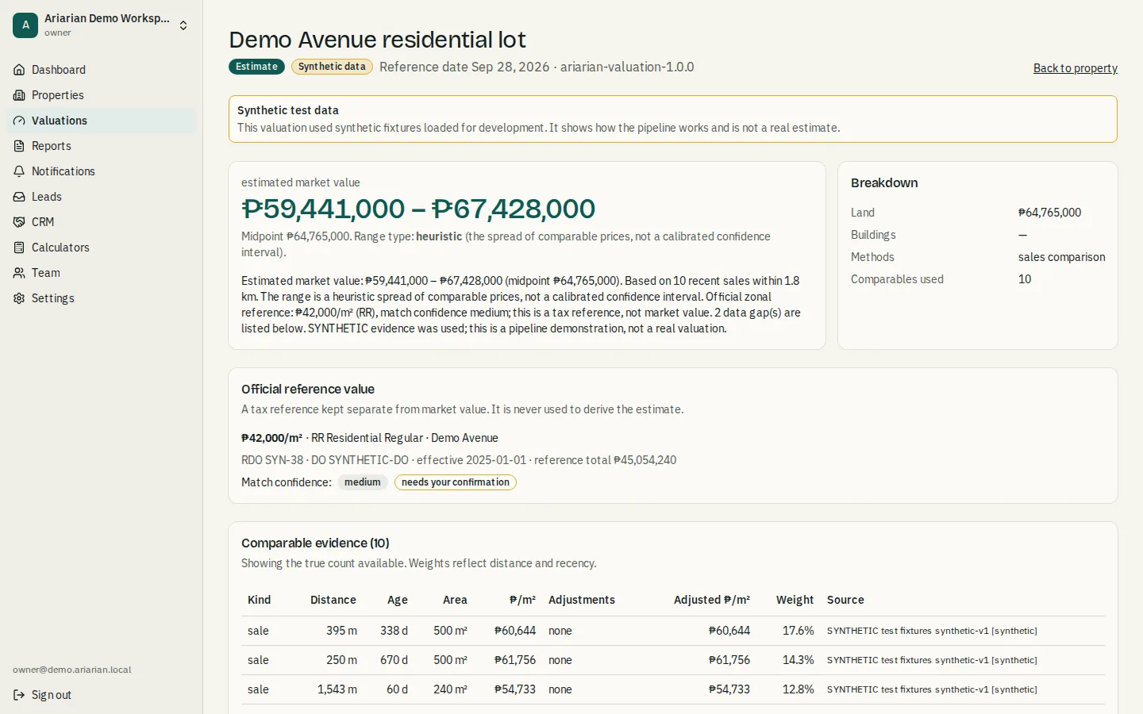Click the Official reference value heading

[x=308, y=389]
